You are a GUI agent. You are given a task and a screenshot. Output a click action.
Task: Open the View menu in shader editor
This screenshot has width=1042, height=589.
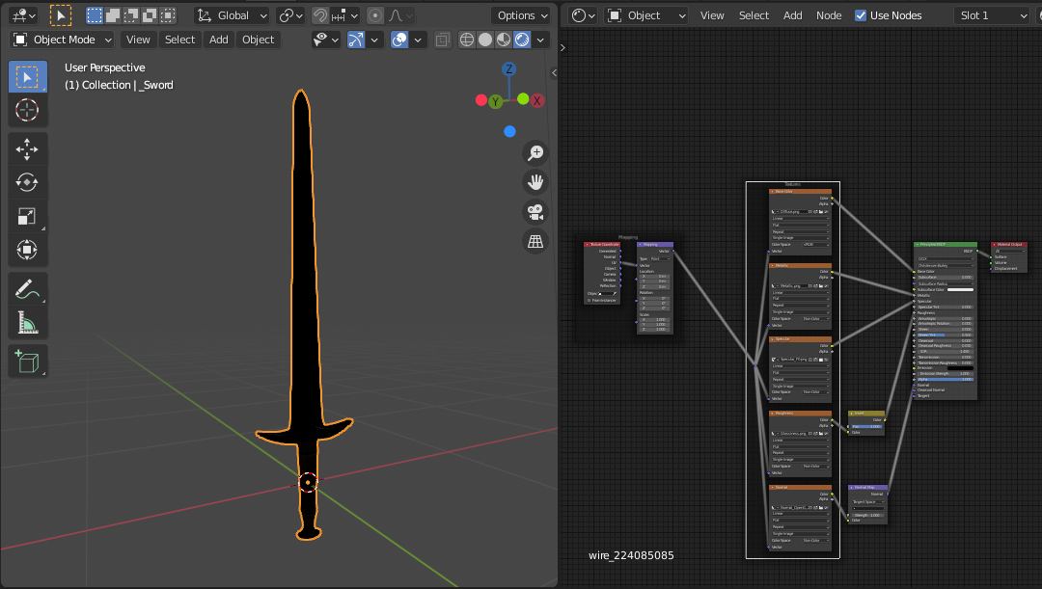pyautogui.click(x=712, y=15)
